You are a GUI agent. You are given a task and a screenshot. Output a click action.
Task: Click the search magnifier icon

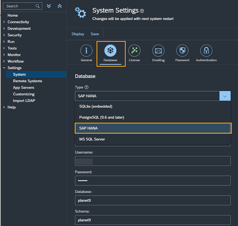[x=38, y=6]
